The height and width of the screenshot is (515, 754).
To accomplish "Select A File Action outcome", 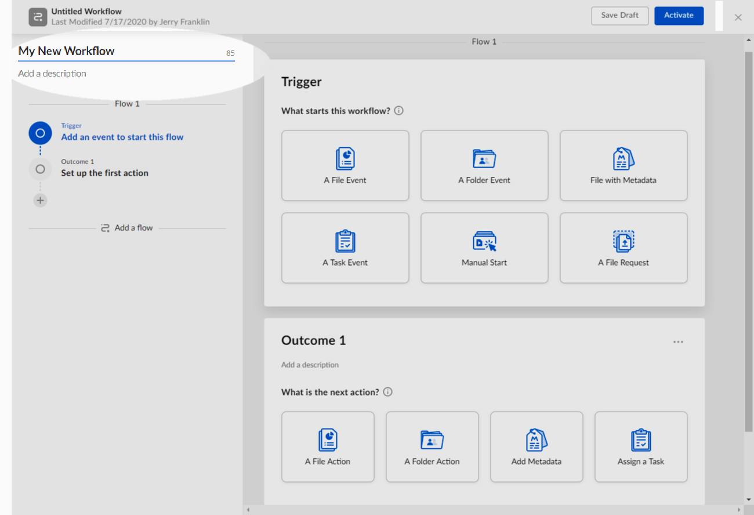I will [x=328, y=447].
